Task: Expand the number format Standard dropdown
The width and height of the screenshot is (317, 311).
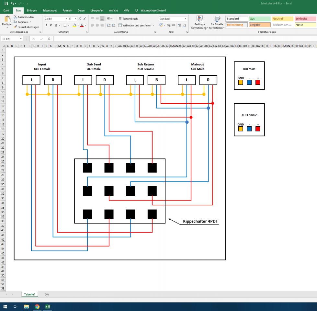Action: pyautogui.click(x=185, y=19)
